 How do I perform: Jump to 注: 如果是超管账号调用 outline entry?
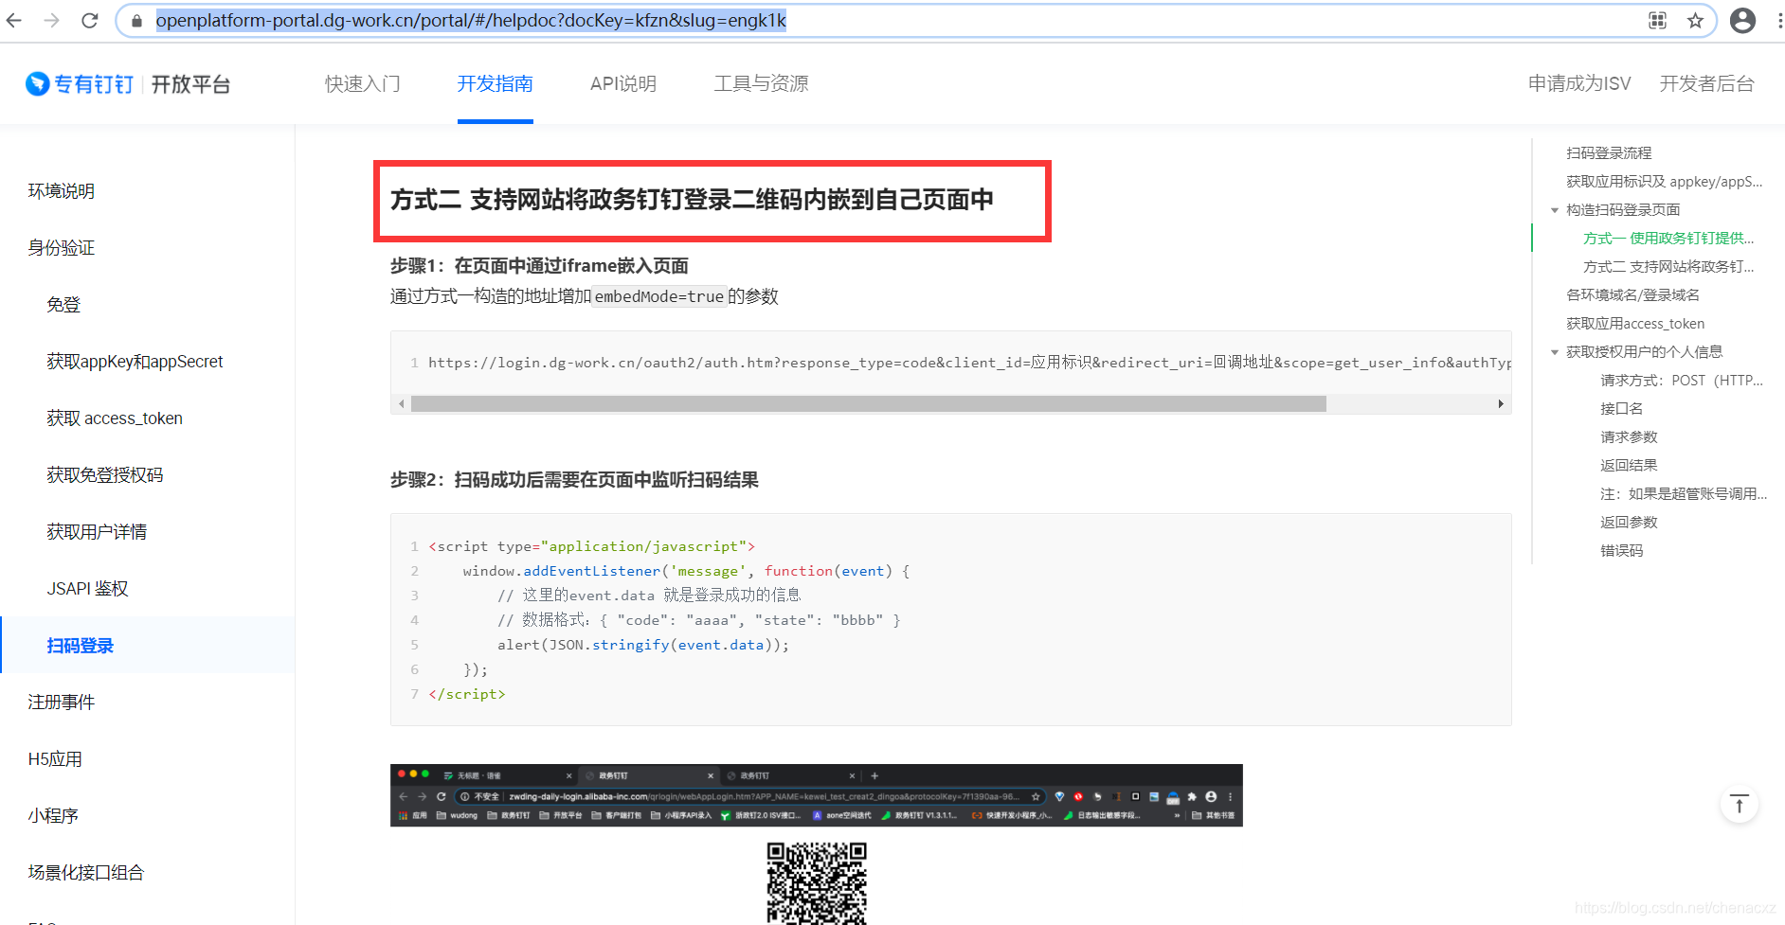1684,494
